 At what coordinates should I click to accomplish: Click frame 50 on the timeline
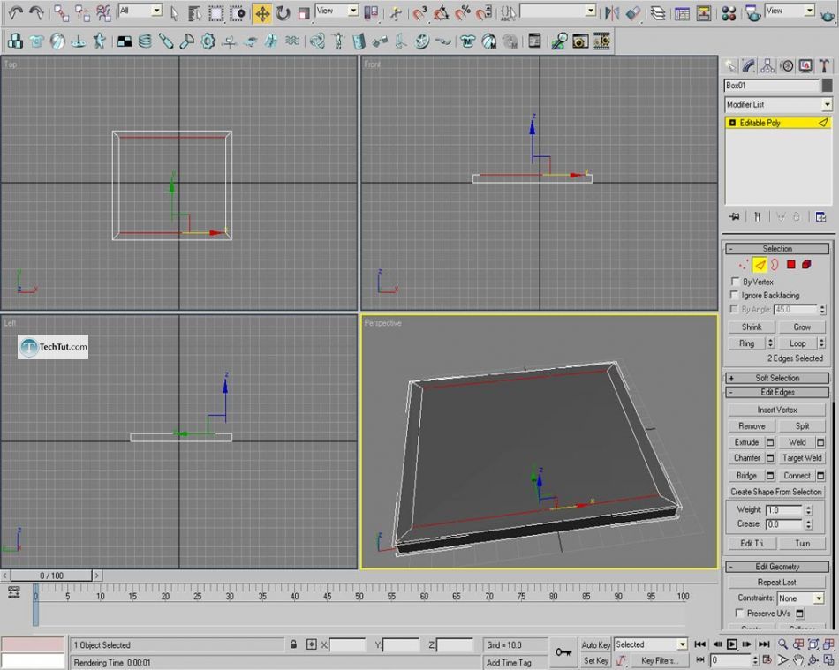click(359, 596)
